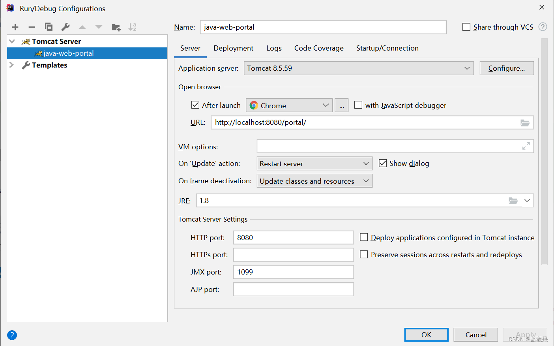
Task: Expand the Templates tree node
Action: pyautogui.click(x=12, y=65)
